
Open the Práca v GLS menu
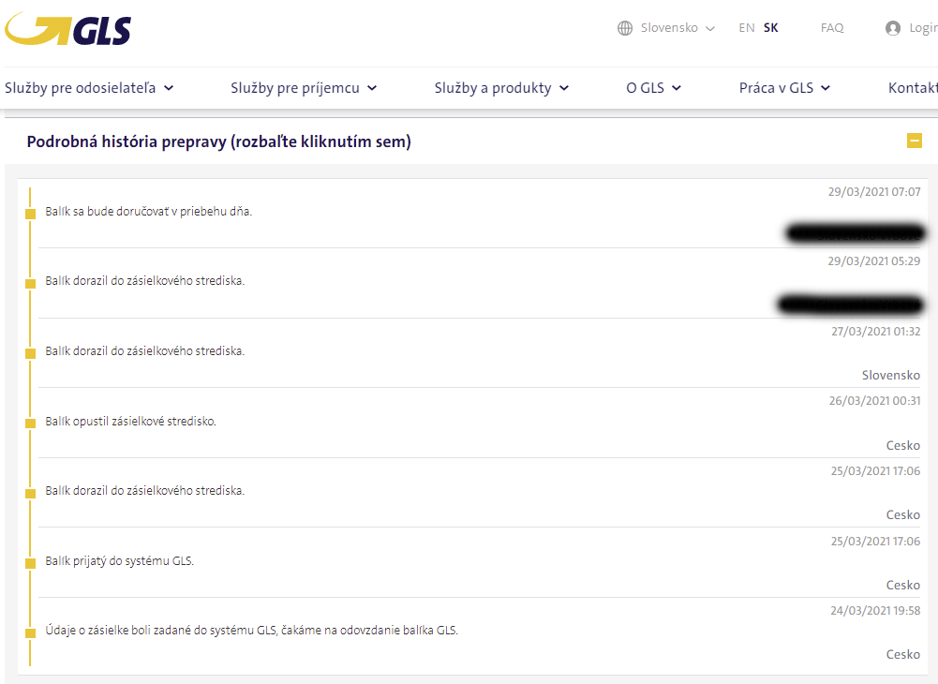pos(784,88)
